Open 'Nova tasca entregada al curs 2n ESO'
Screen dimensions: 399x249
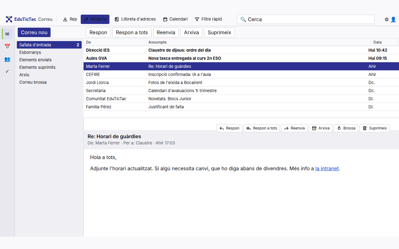pyautogui.click(x=241, y=58)
